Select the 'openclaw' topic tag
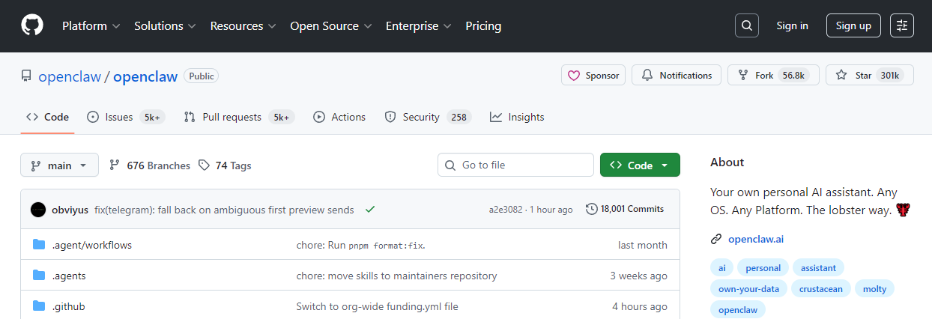 point(738,309)
